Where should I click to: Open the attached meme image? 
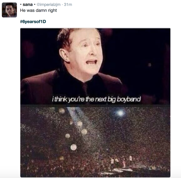click(95, 103)
